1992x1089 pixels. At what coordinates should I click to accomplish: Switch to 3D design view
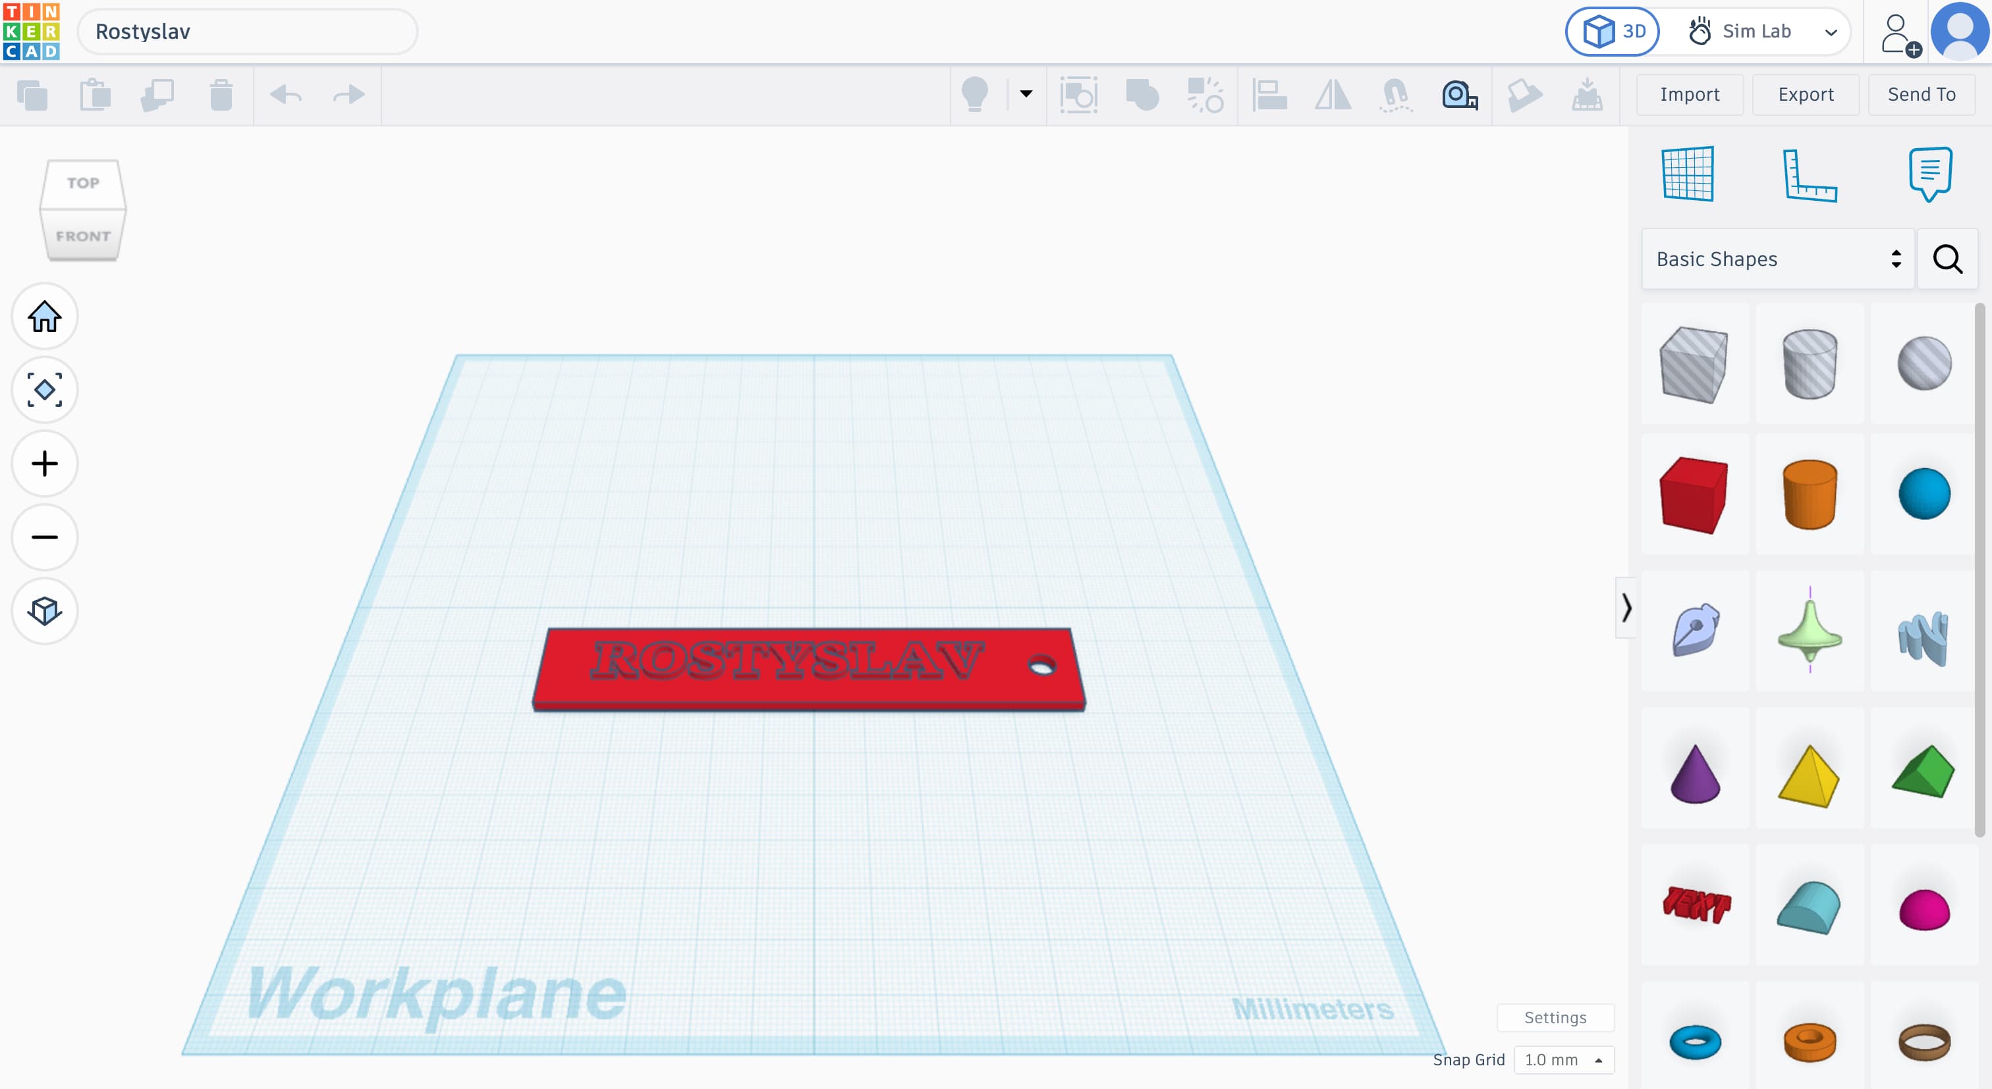pyautogui.click(x=1613, y=32)
